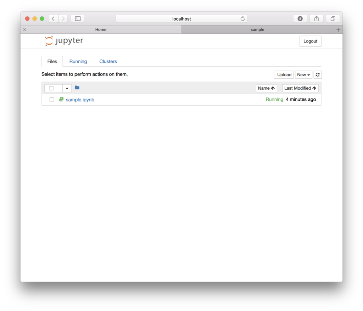
Task: Sort files by Last Modified
Action: coord(300,88)
